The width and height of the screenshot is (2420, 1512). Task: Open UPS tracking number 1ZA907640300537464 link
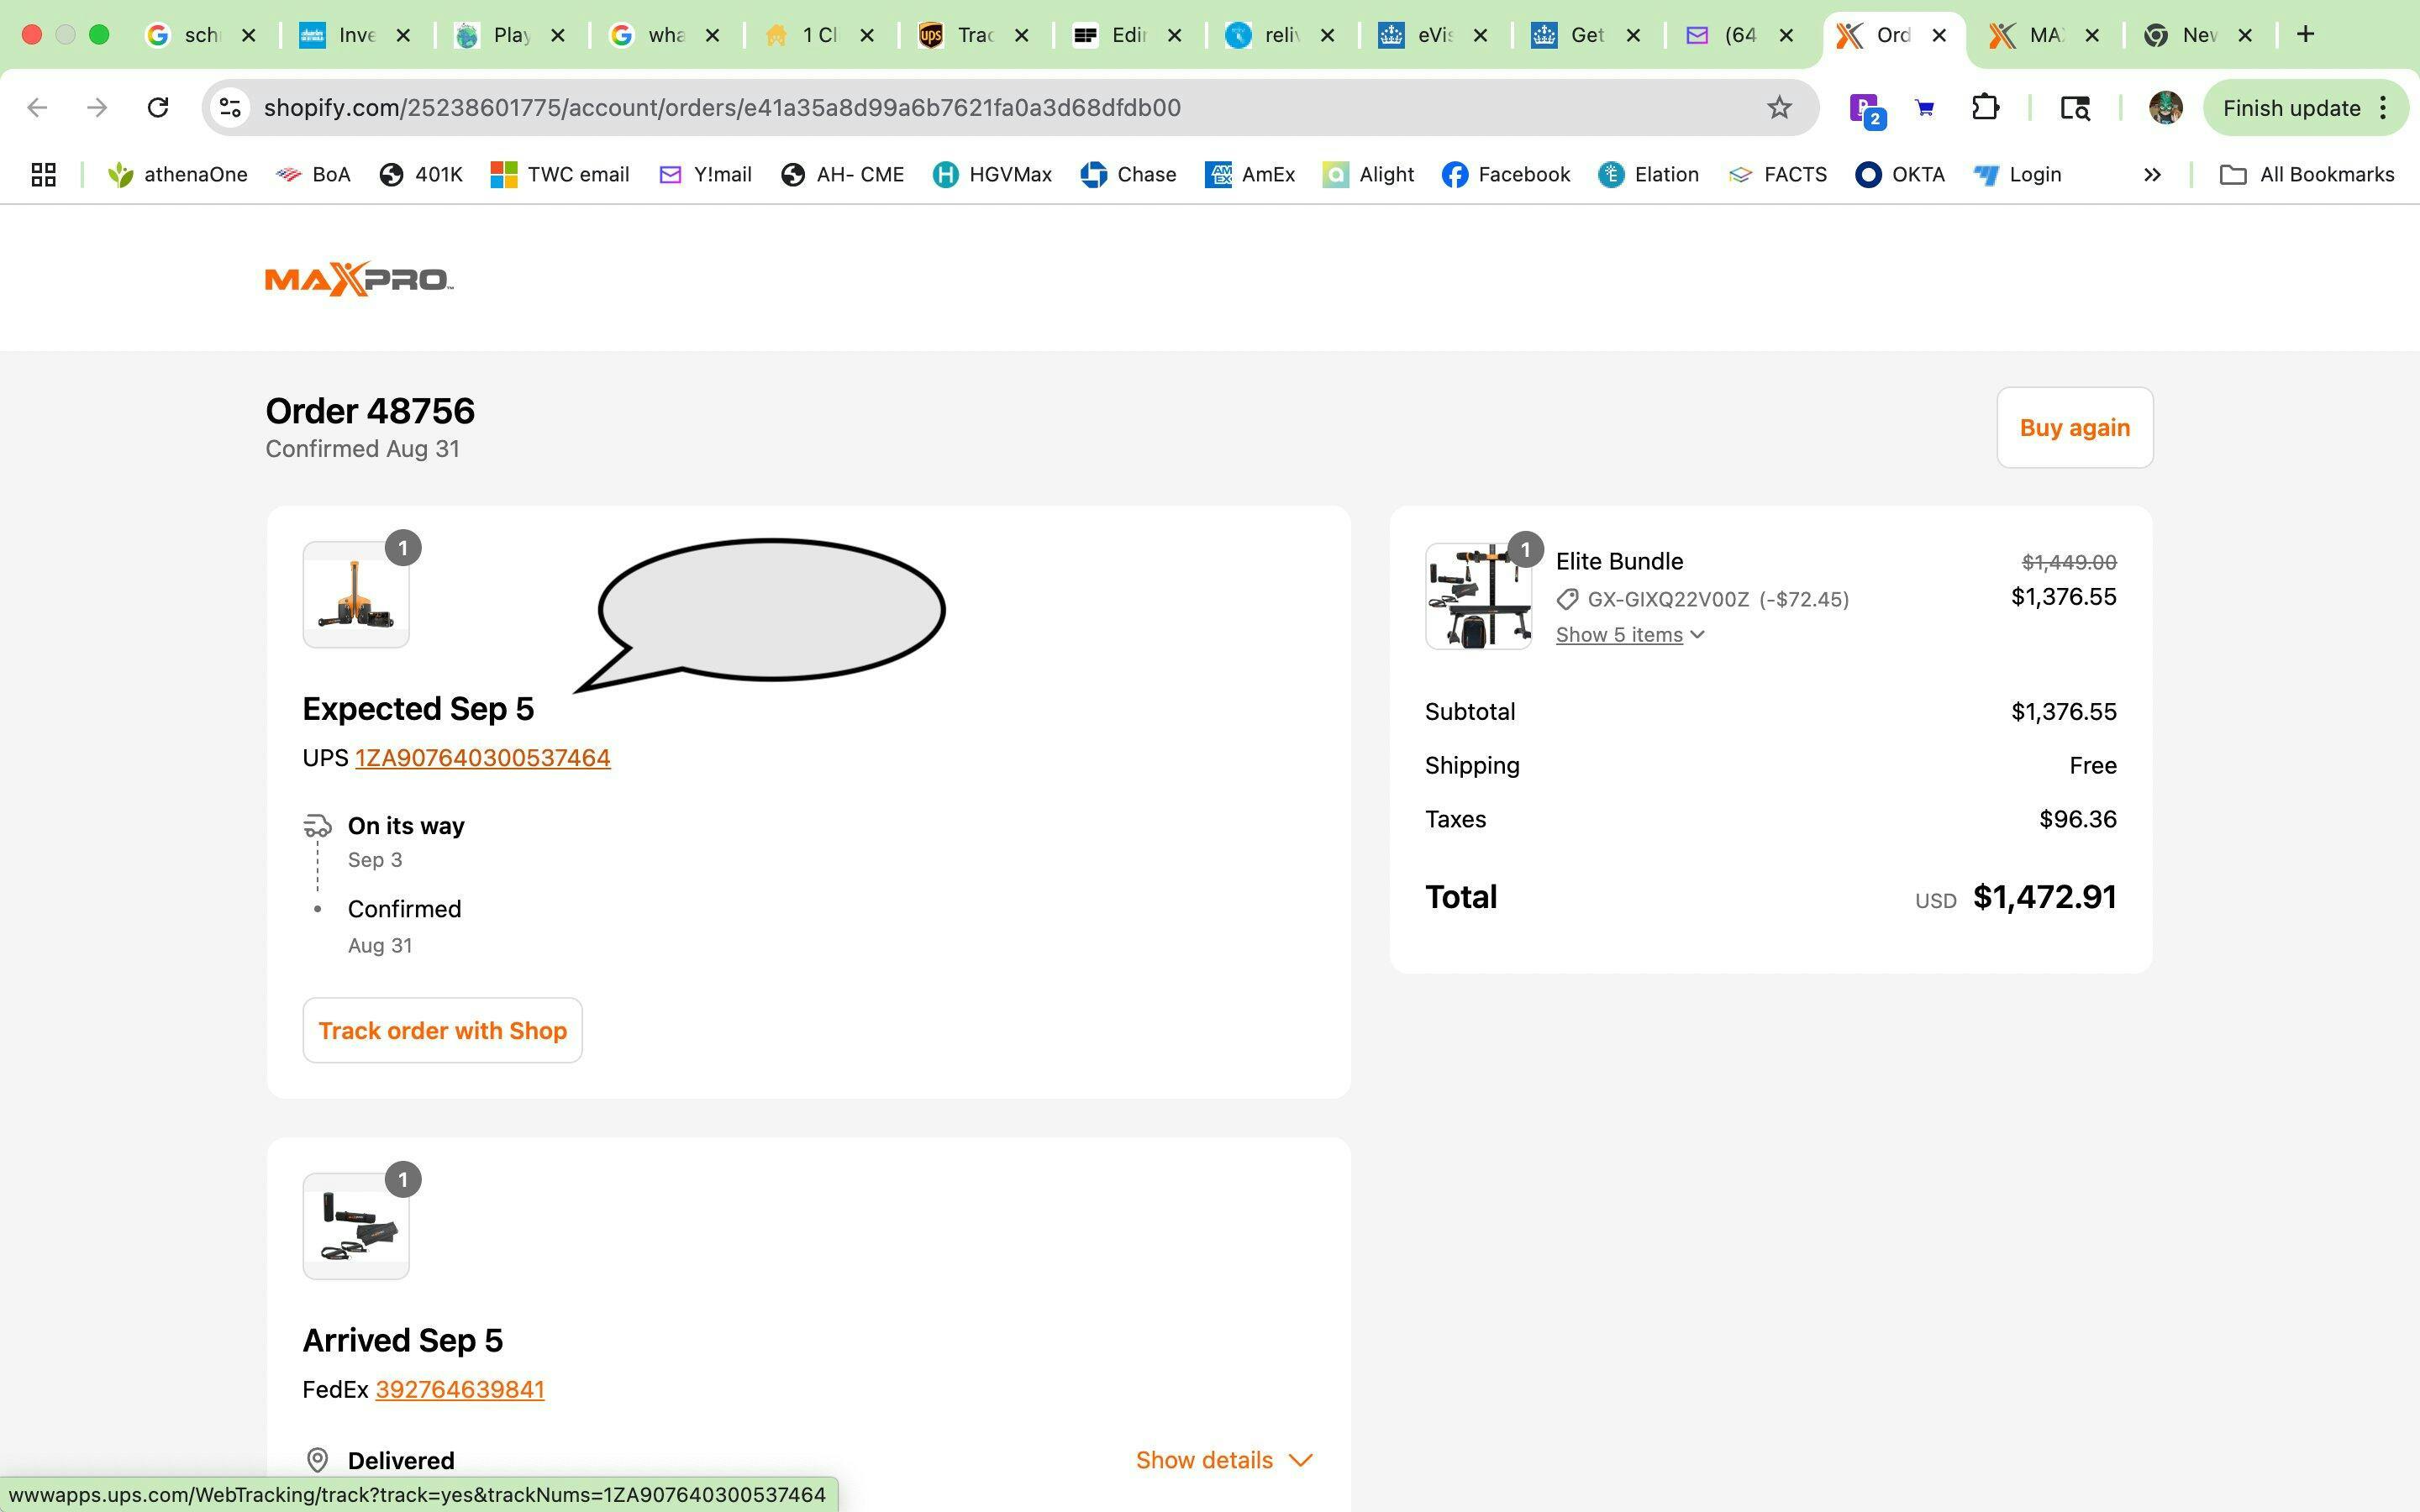482,758
